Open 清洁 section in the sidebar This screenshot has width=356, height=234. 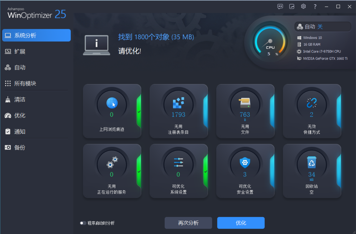(x=36, y=100)
